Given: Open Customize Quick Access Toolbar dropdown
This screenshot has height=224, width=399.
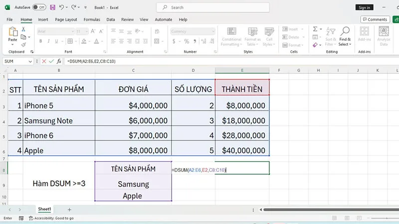Looking at the screenshot, I should 85,7.
